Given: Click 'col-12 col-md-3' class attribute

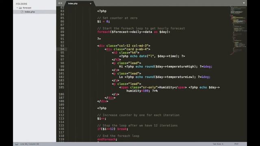Looking at the screenshot, I should pyautogui.click(x=133, y=46).
